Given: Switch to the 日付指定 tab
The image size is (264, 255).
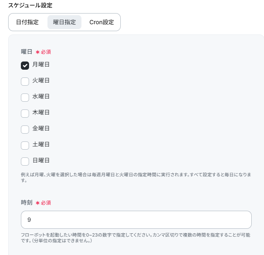Looking at the screenshot, I should [x=27, y=22].
